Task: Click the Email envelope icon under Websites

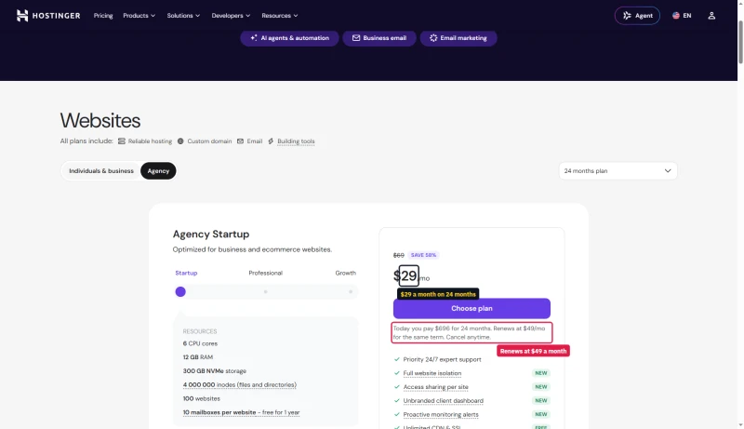Action: point(240,141)
